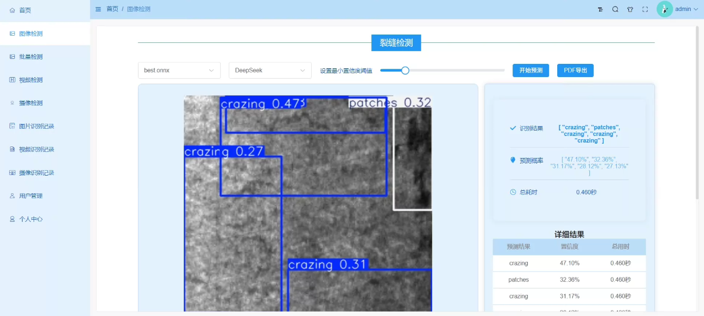
Task: Click the detection result image
Action: tap(307, 203)
